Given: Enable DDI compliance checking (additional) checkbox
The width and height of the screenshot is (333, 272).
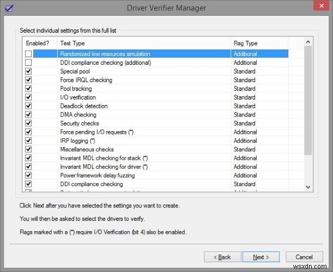Looking at the screenshot, I should [28, 63].
